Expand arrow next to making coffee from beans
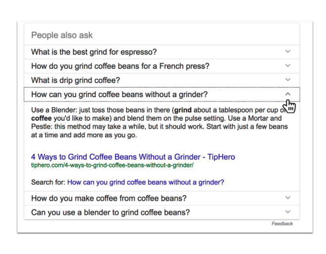The image size is (326, 254). tap(288, 198)
